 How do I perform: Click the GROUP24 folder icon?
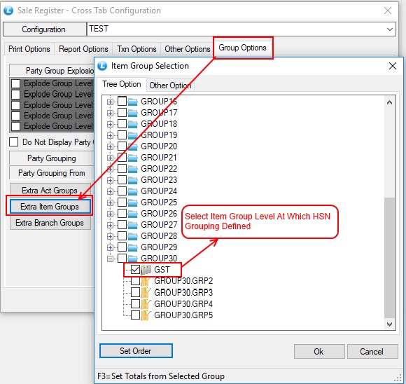click(x=133, y=191)
